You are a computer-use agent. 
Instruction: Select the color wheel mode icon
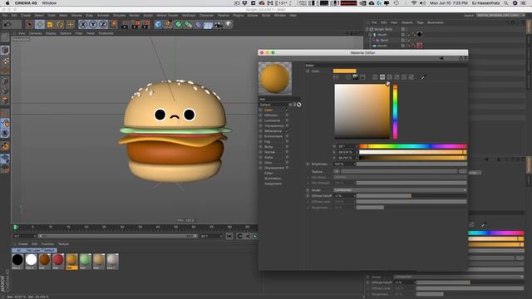[x=348, y=77]
